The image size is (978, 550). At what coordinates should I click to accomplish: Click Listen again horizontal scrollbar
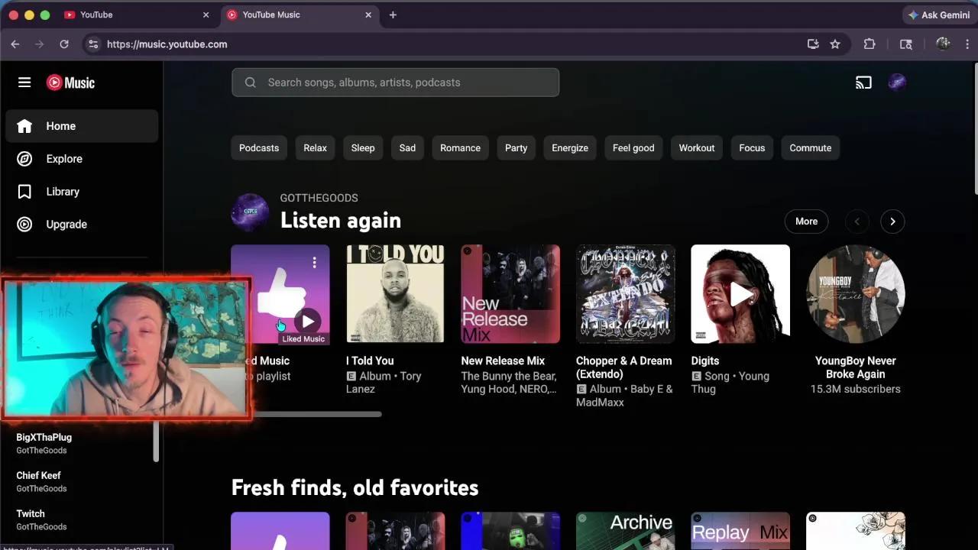tap(317, 414)
